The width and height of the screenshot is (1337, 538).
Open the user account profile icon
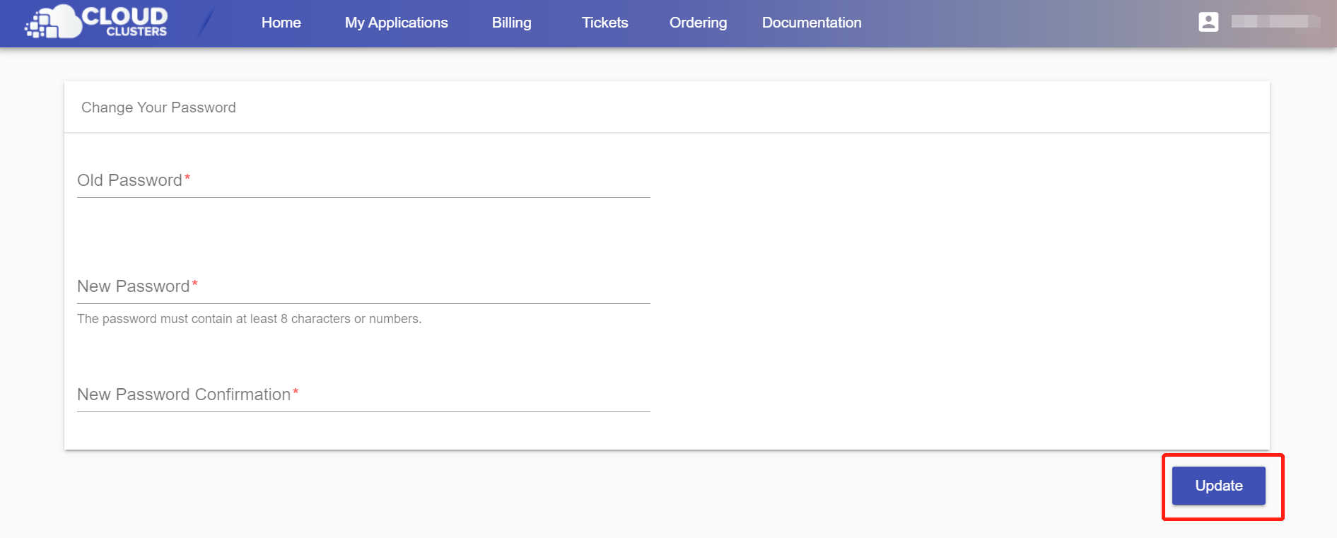[x=1208, y=22]
